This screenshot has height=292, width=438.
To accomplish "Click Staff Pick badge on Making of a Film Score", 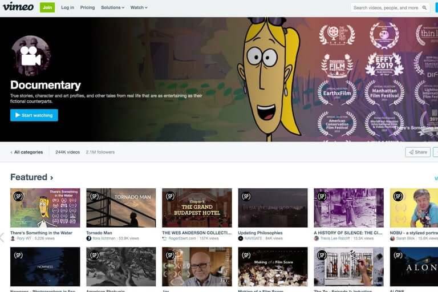I will 246,255.
